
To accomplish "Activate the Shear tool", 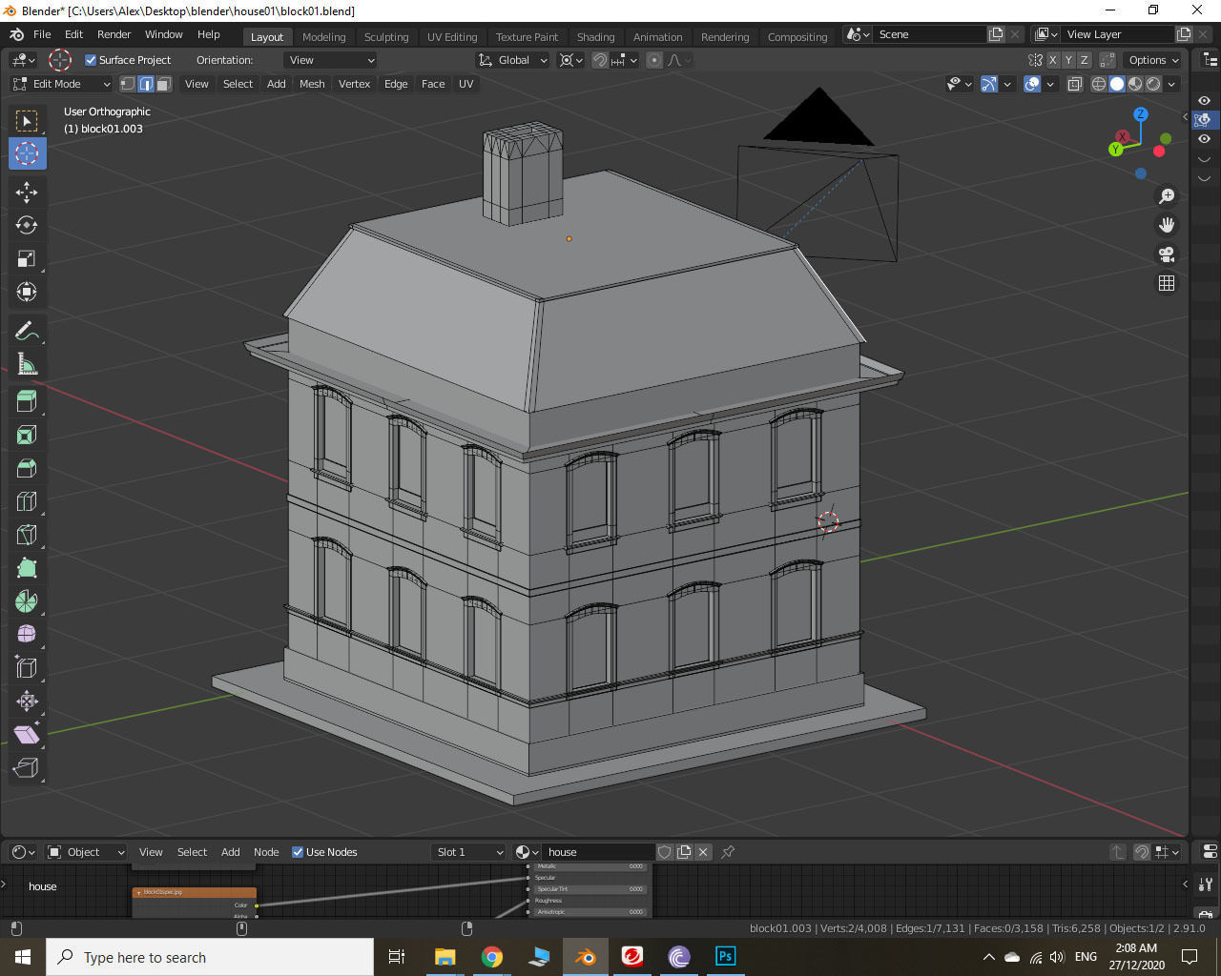I will point(27,735).
